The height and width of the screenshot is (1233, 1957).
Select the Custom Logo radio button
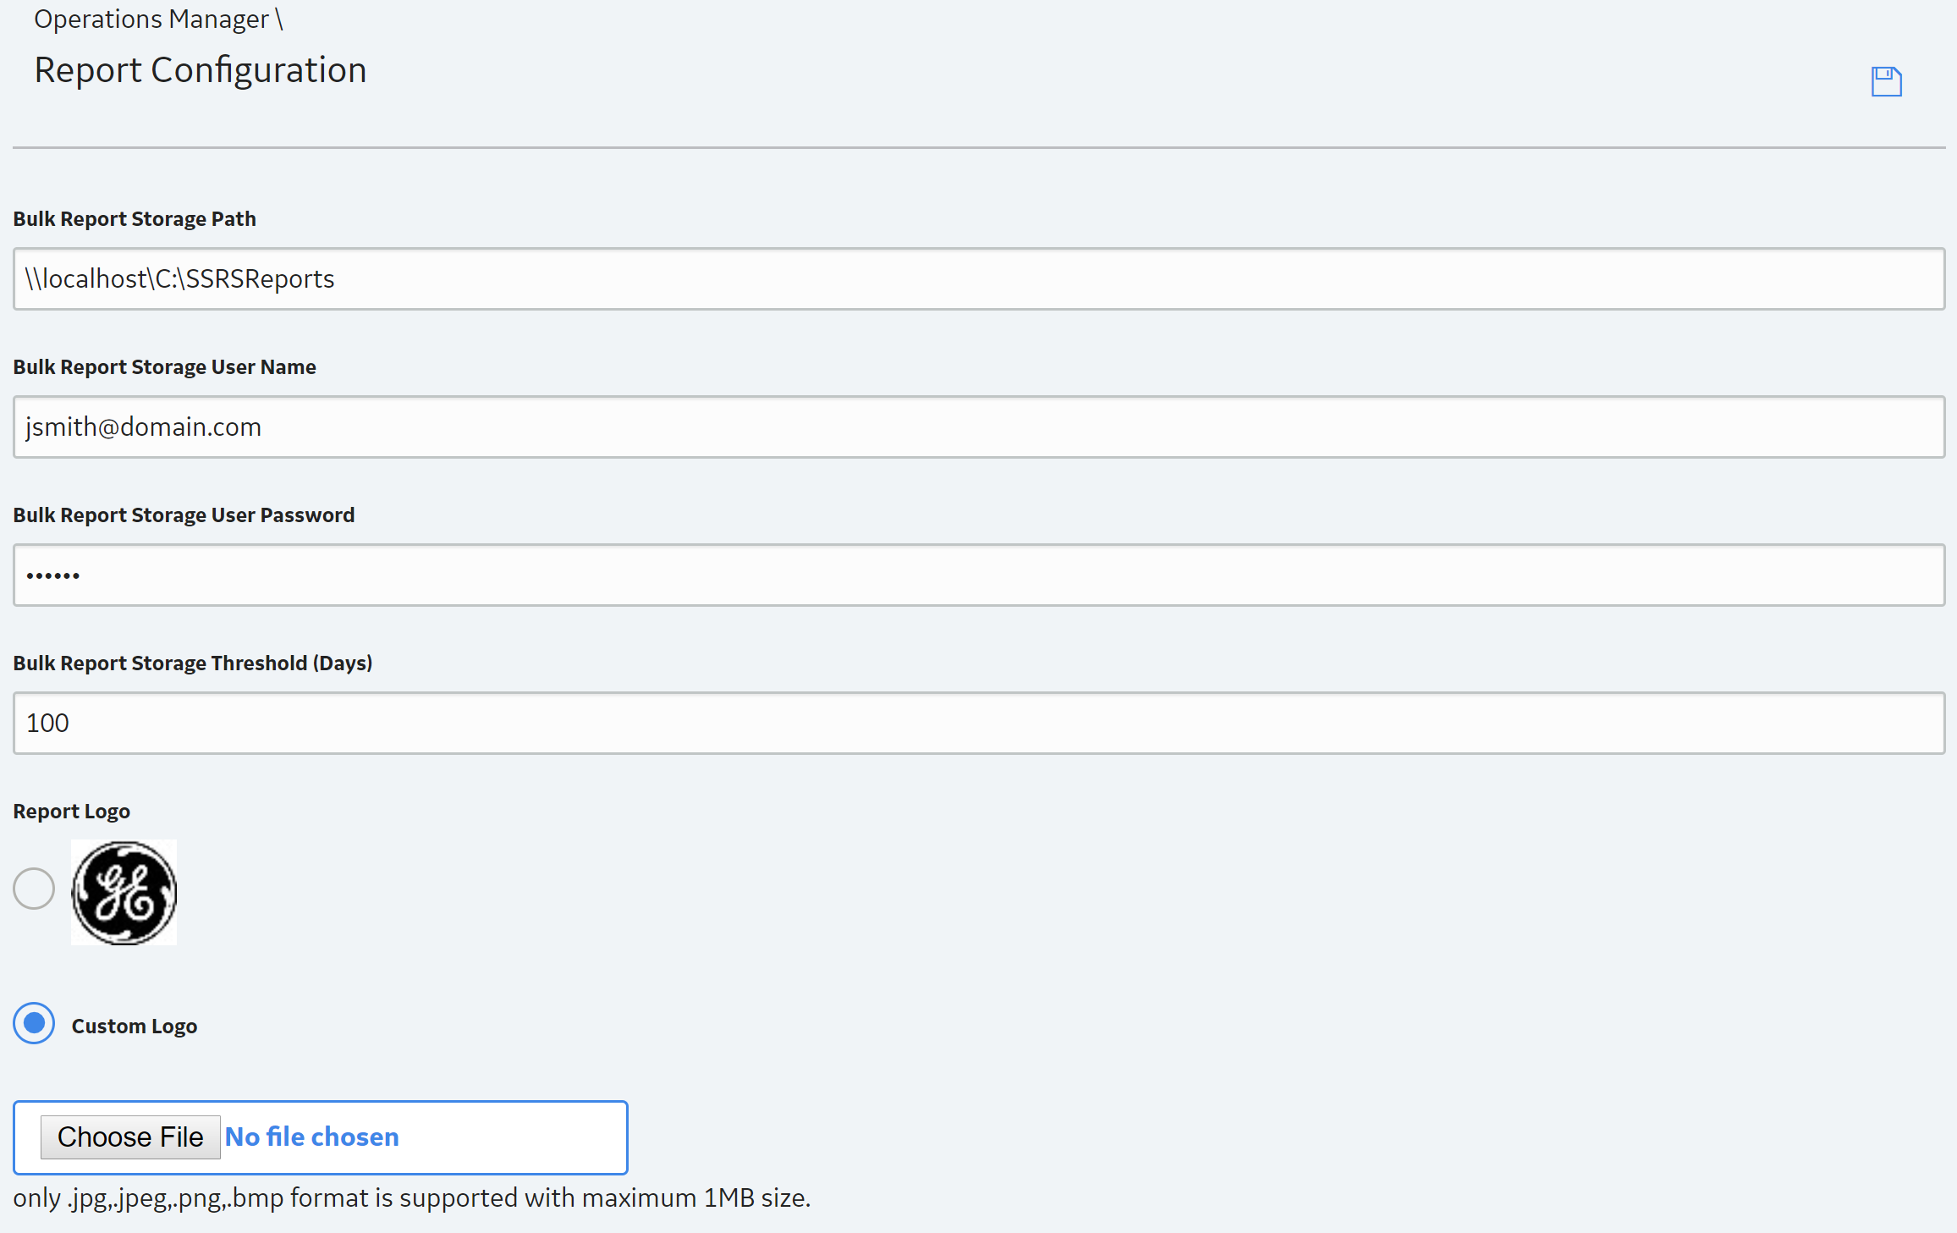click(34, 1023)
